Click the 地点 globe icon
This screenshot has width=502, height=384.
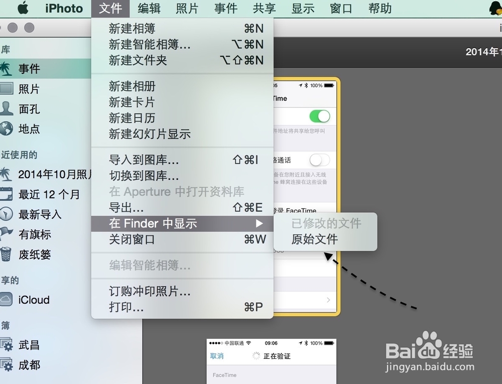point(7,129)
